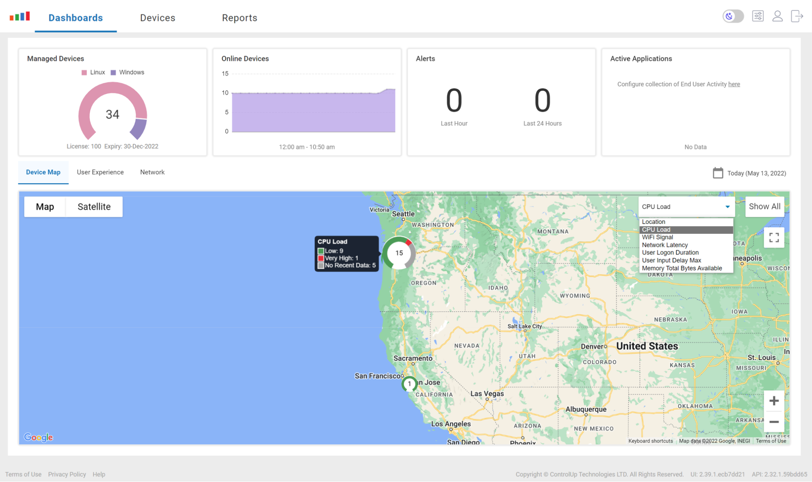Image resolution: width=812 pixels, height=482 pixels.
Task: Open the map's Terms of Use link
Action: pyautogui.click(x=771, y=441)
